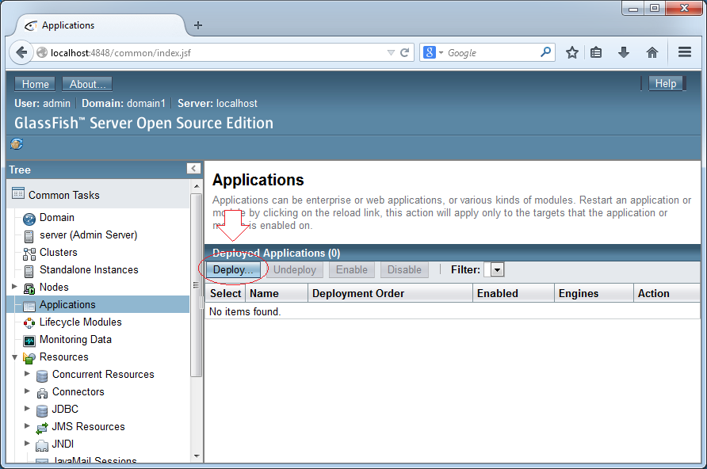Expand the JMS Resources node
The width and height of the screenshot is (707, 469).
(27, 425)
